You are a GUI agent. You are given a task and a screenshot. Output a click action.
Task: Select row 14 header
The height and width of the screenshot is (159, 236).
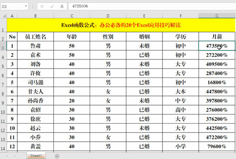[x=3, y=146]
